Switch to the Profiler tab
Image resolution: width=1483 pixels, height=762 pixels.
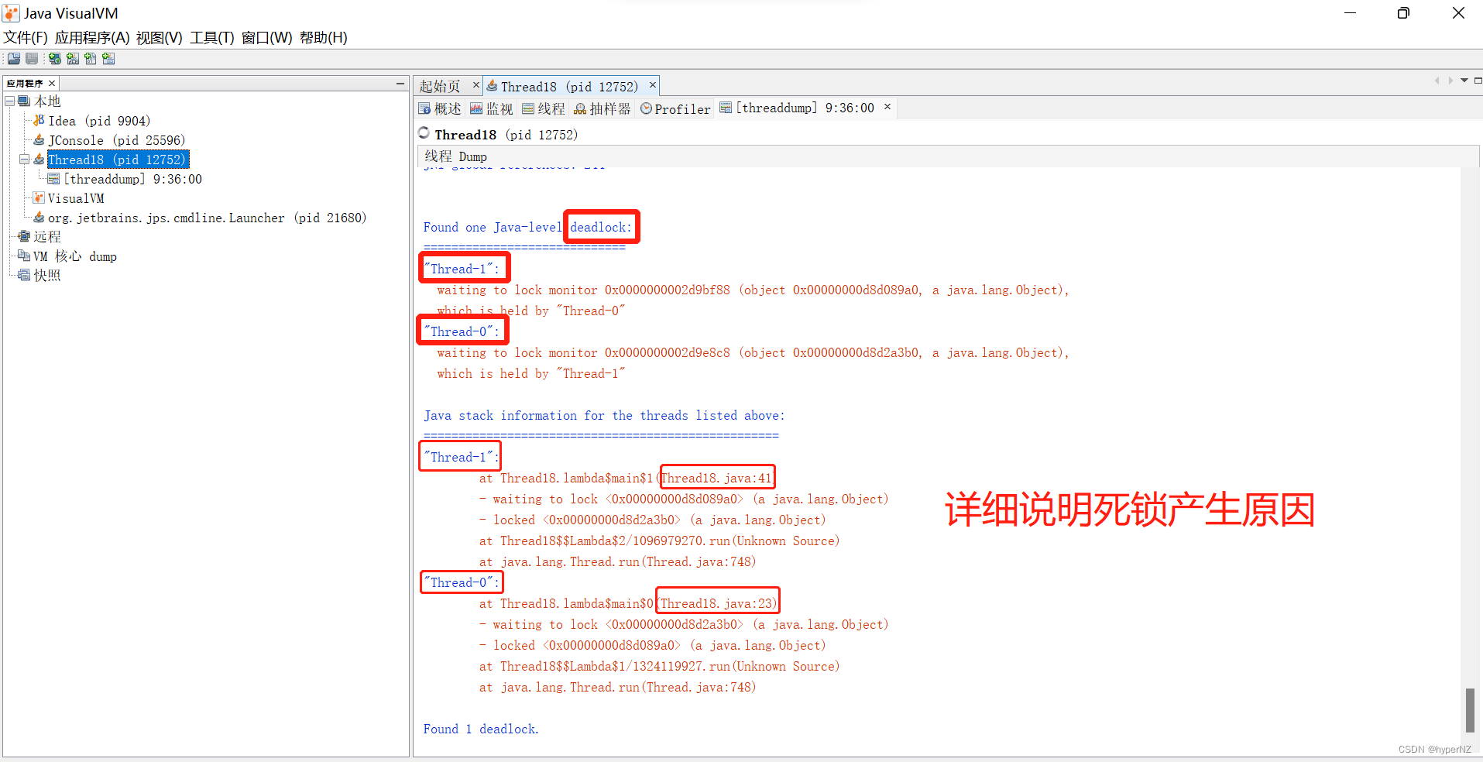(x=675, y=108)
